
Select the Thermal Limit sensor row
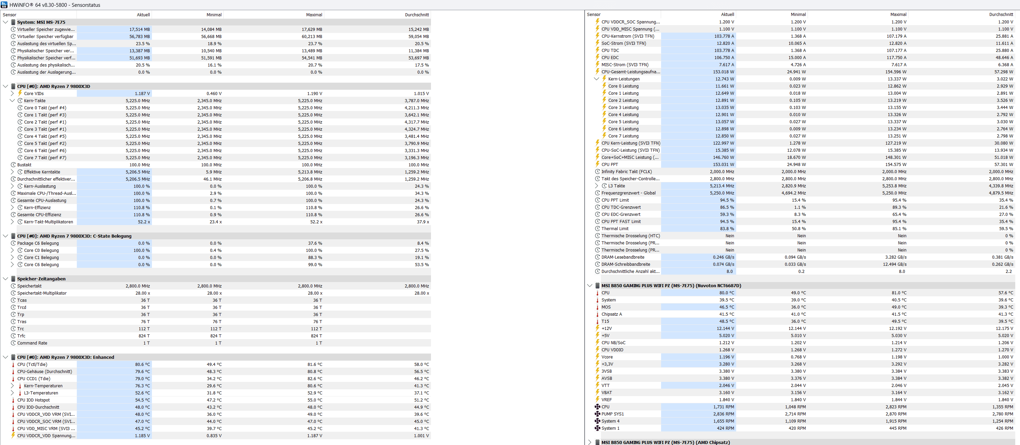615,229
